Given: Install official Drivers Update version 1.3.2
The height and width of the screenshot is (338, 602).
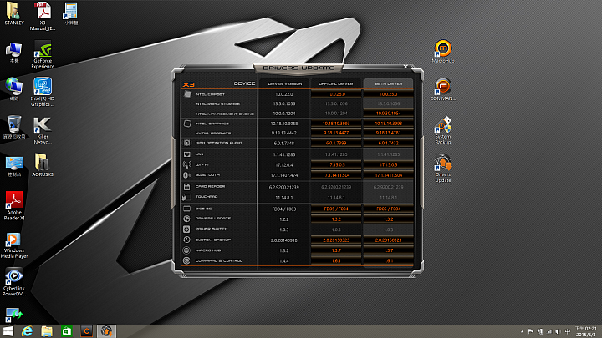Looking at the screenshot, I should (336, 219).
